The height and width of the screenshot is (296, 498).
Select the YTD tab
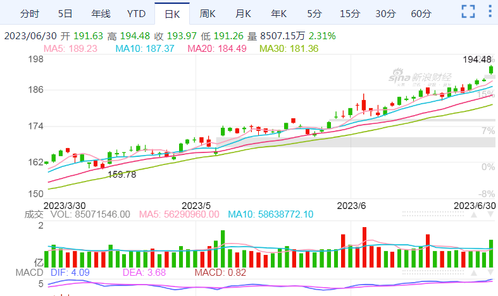136,14
